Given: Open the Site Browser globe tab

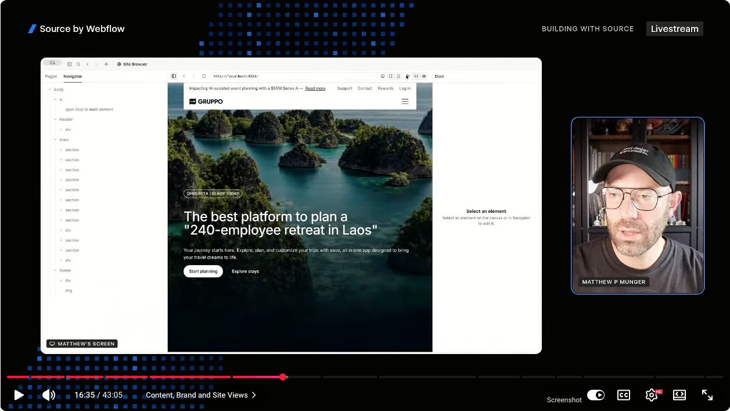Looking at the screenshot, I should [132, 64].
